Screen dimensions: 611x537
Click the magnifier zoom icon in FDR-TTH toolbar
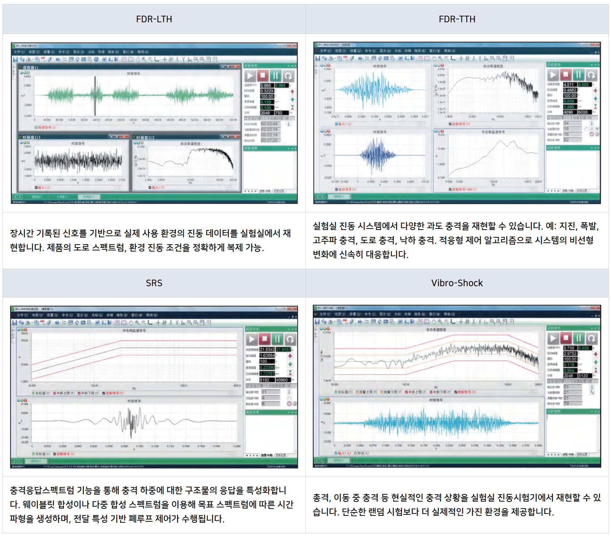440,58
